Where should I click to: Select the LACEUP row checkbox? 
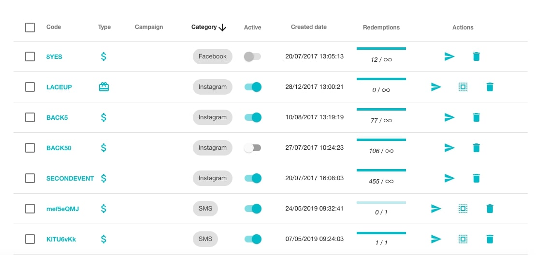(x=30, y=87)
